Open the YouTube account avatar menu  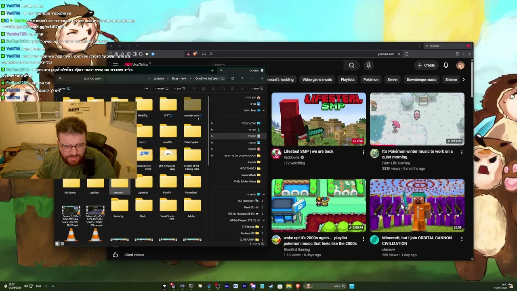coord(460,65)
